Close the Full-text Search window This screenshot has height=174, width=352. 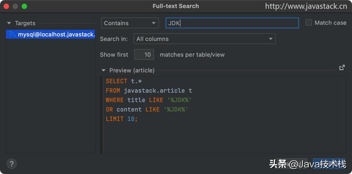tap(6, 6)
